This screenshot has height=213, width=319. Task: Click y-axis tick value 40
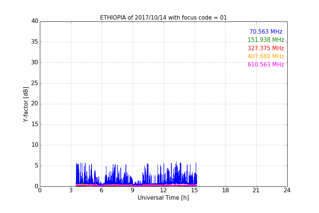[35, 21]
